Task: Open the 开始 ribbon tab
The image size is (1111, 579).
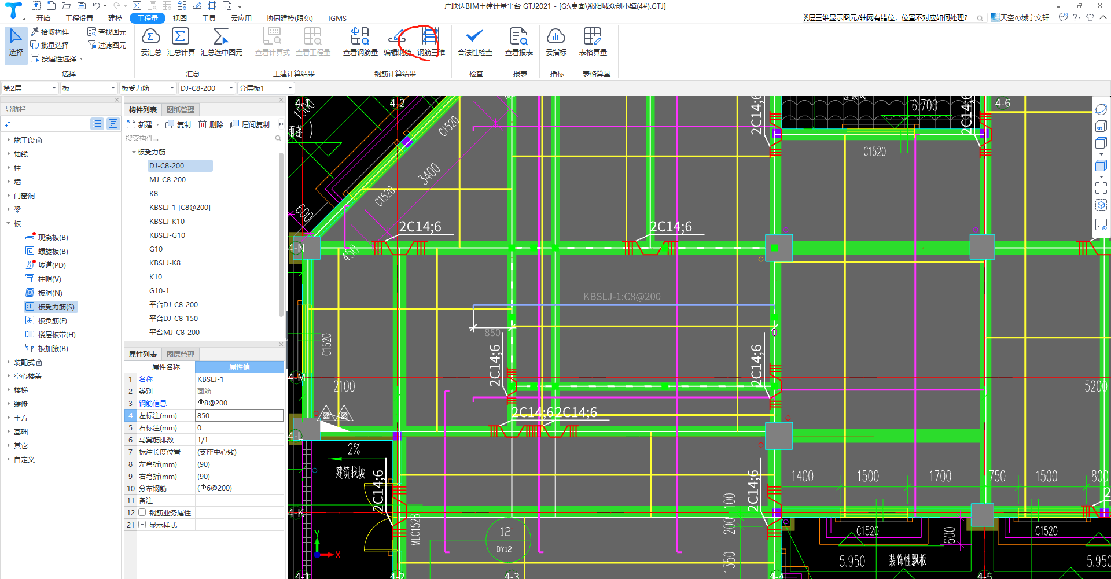Action: click(43, 19)
